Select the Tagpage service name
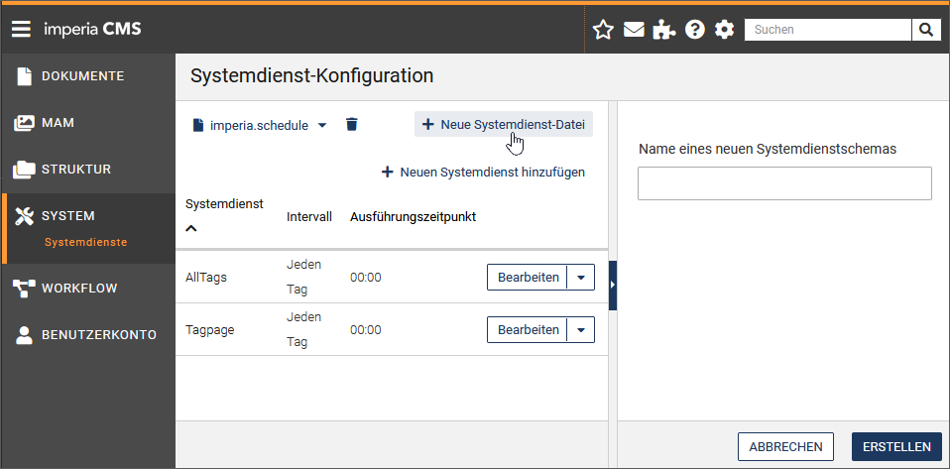Image resolution: width=950 pixels, height=469 pixels. [209, 330]
